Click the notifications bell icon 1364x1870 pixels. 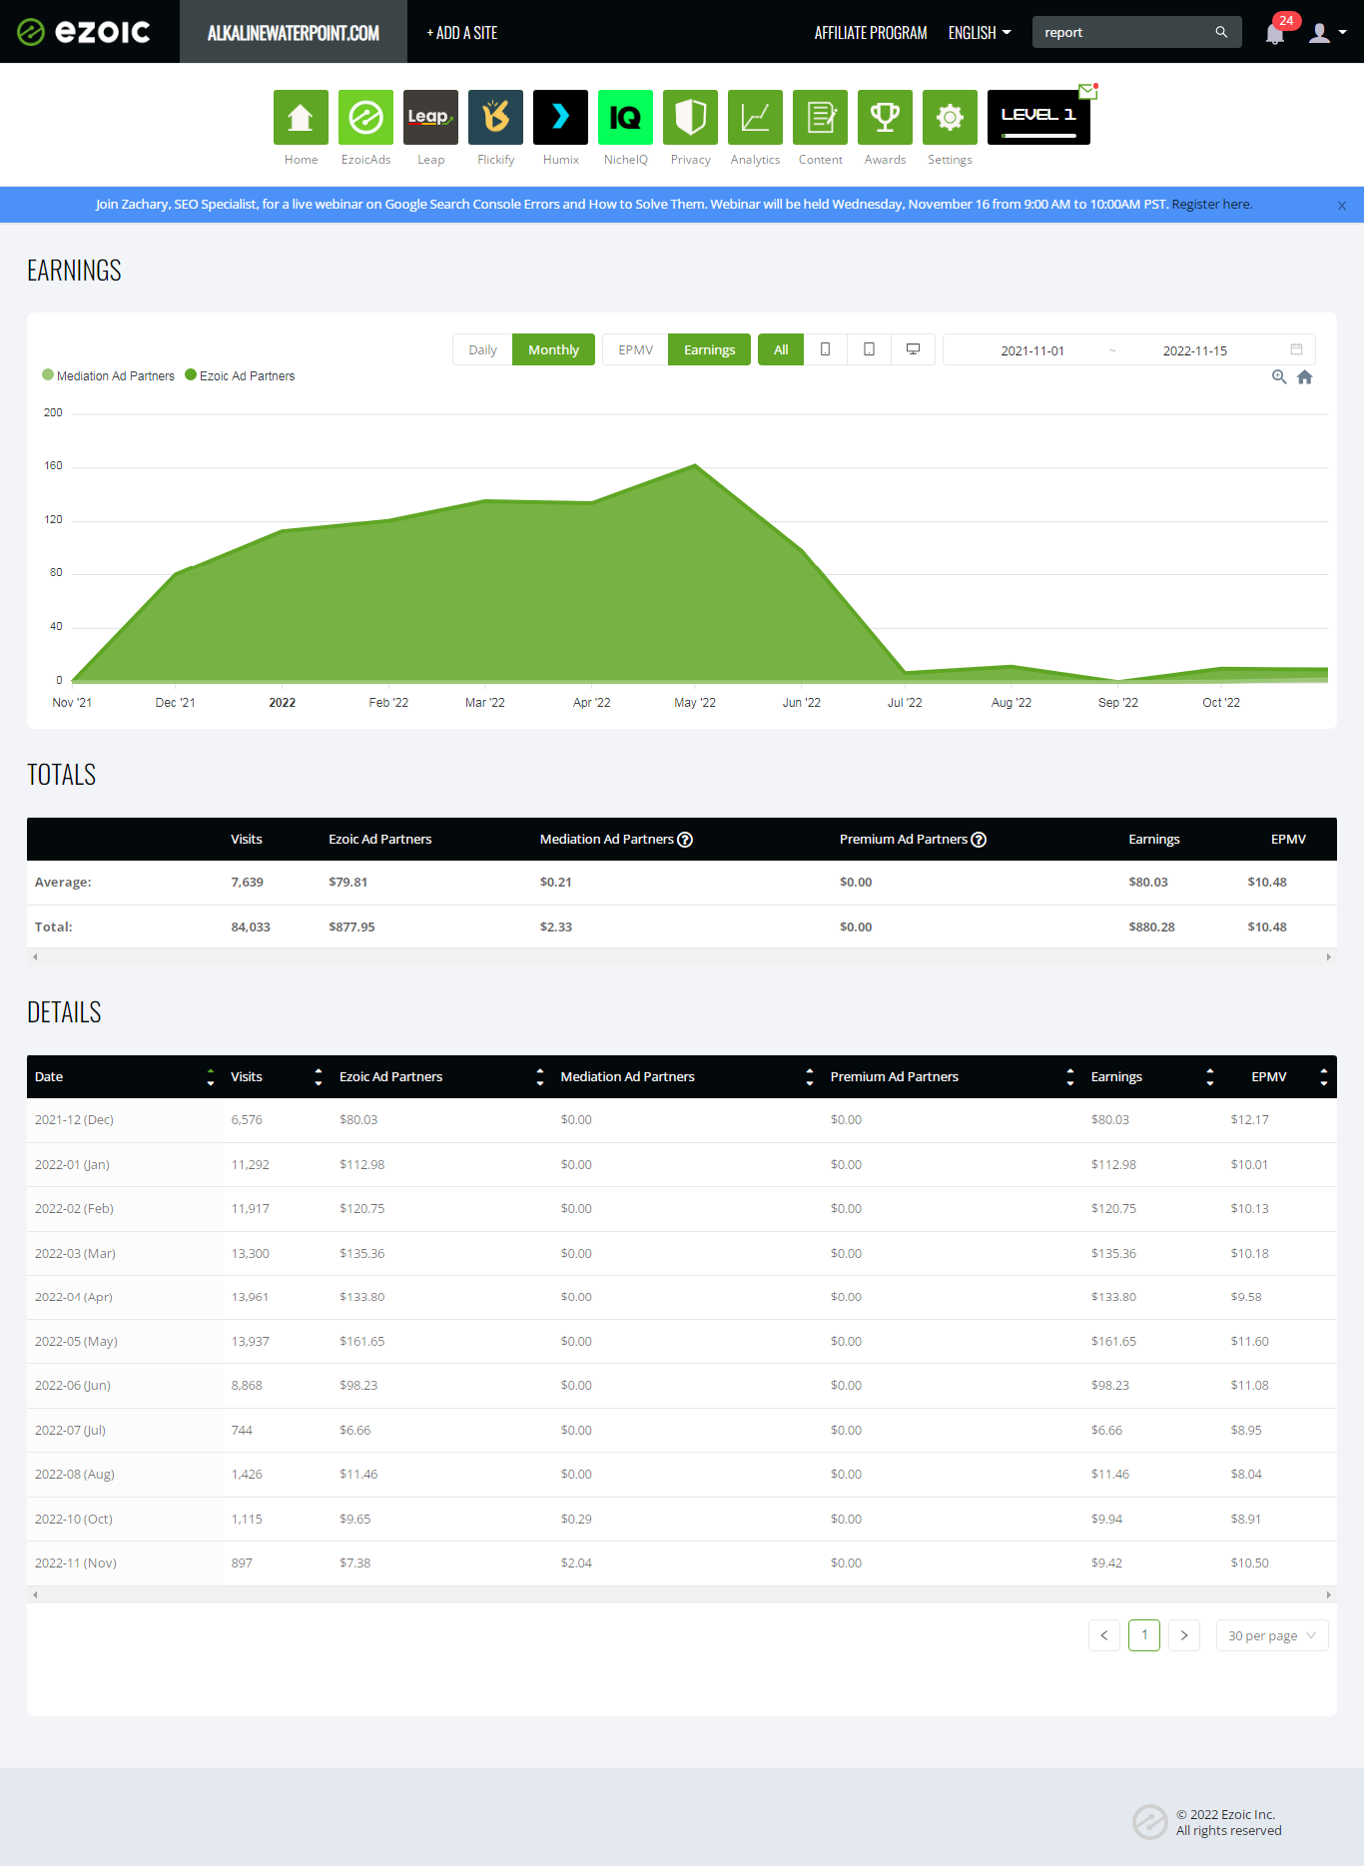coord(1275,33)
